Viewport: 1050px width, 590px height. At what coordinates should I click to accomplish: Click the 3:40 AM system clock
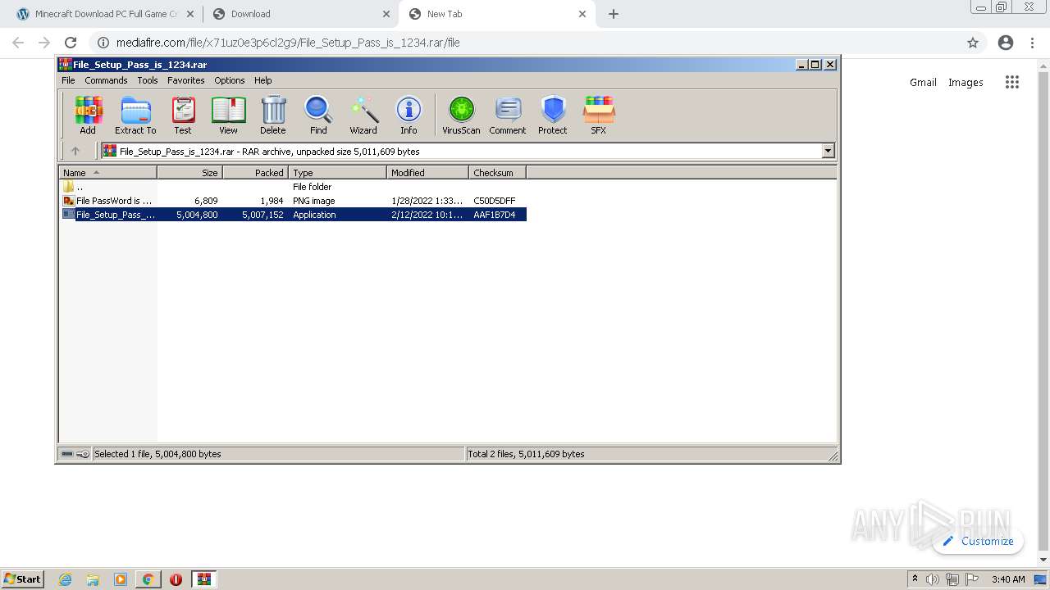tap(1008, 579)
